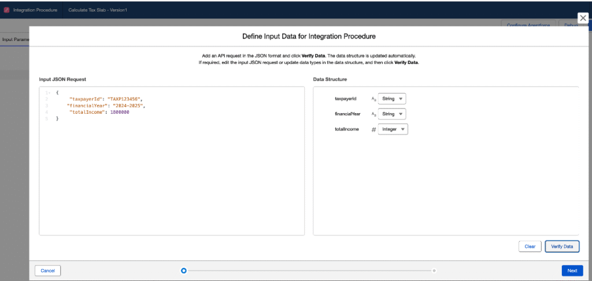Click the financialYear label in Data Structure

[x=347, y=114]
